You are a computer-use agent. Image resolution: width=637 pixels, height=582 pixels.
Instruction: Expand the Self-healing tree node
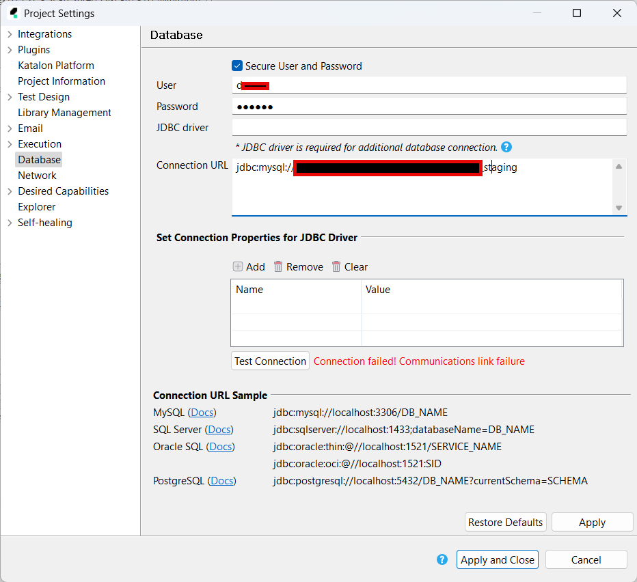pyautogui.click(x=10, y=223)
